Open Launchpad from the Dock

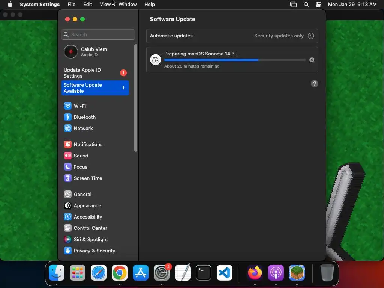78,273
